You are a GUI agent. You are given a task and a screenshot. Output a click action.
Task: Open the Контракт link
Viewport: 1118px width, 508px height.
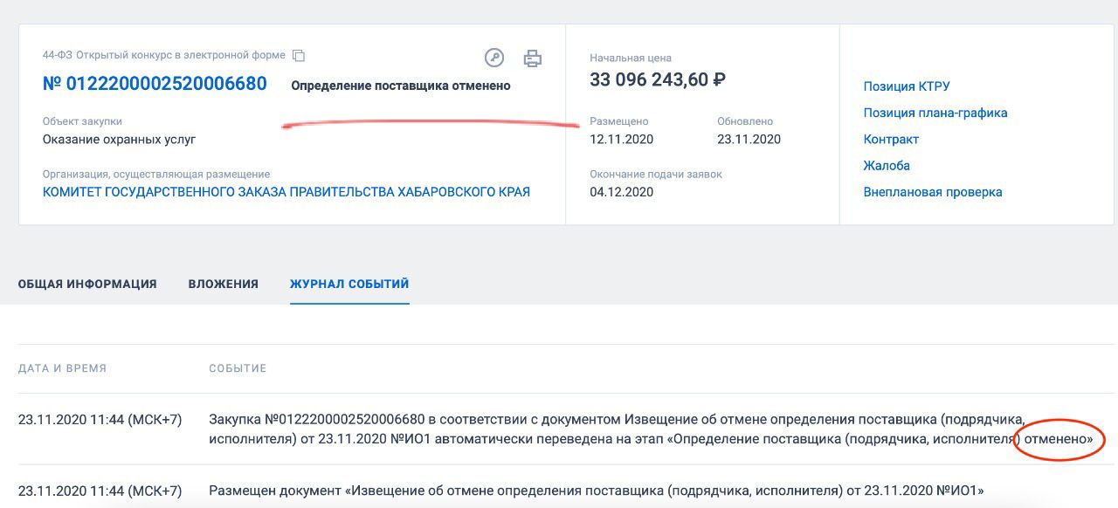coord(891,139)
